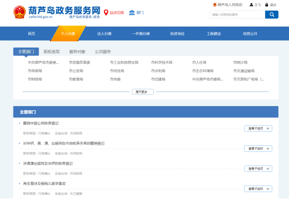Select the 个人办事 navigation item
The width and height of the screenshot is (289, 199).
[68, 33]
